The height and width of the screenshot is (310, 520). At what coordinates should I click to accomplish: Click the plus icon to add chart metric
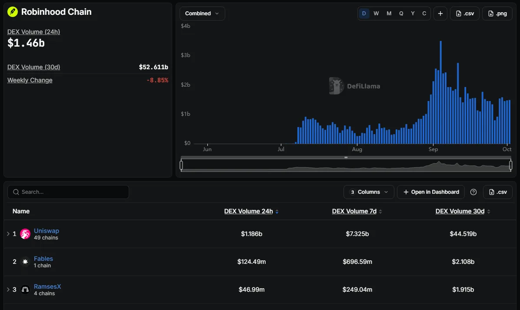[x=440, y=13]
